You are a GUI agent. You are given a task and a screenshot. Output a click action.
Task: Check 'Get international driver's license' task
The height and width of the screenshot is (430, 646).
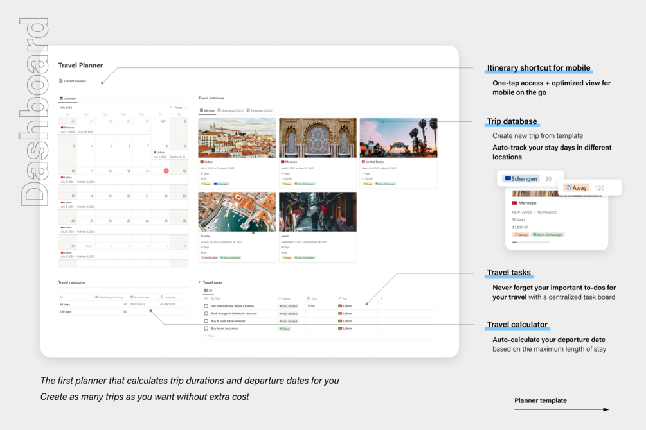206,306
